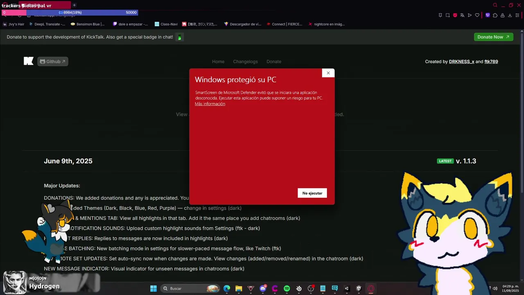Open Opera GX from the taskbar
This screenshot has width=524, height=295.
371,288
